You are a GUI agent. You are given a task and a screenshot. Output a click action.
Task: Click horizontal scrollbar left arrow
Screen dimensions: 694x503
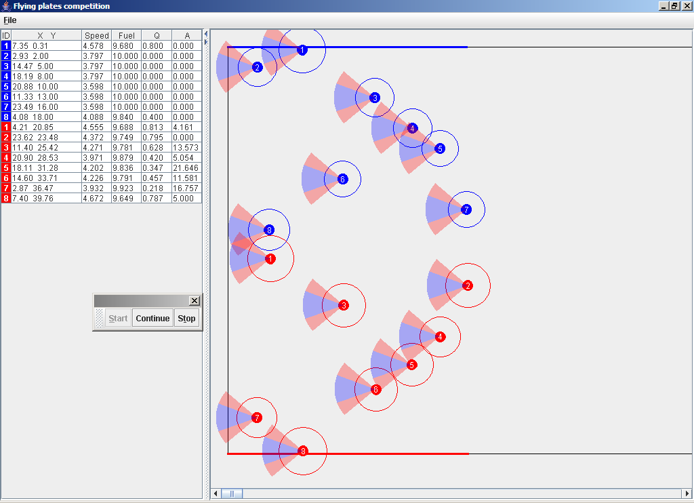[216, 494]
